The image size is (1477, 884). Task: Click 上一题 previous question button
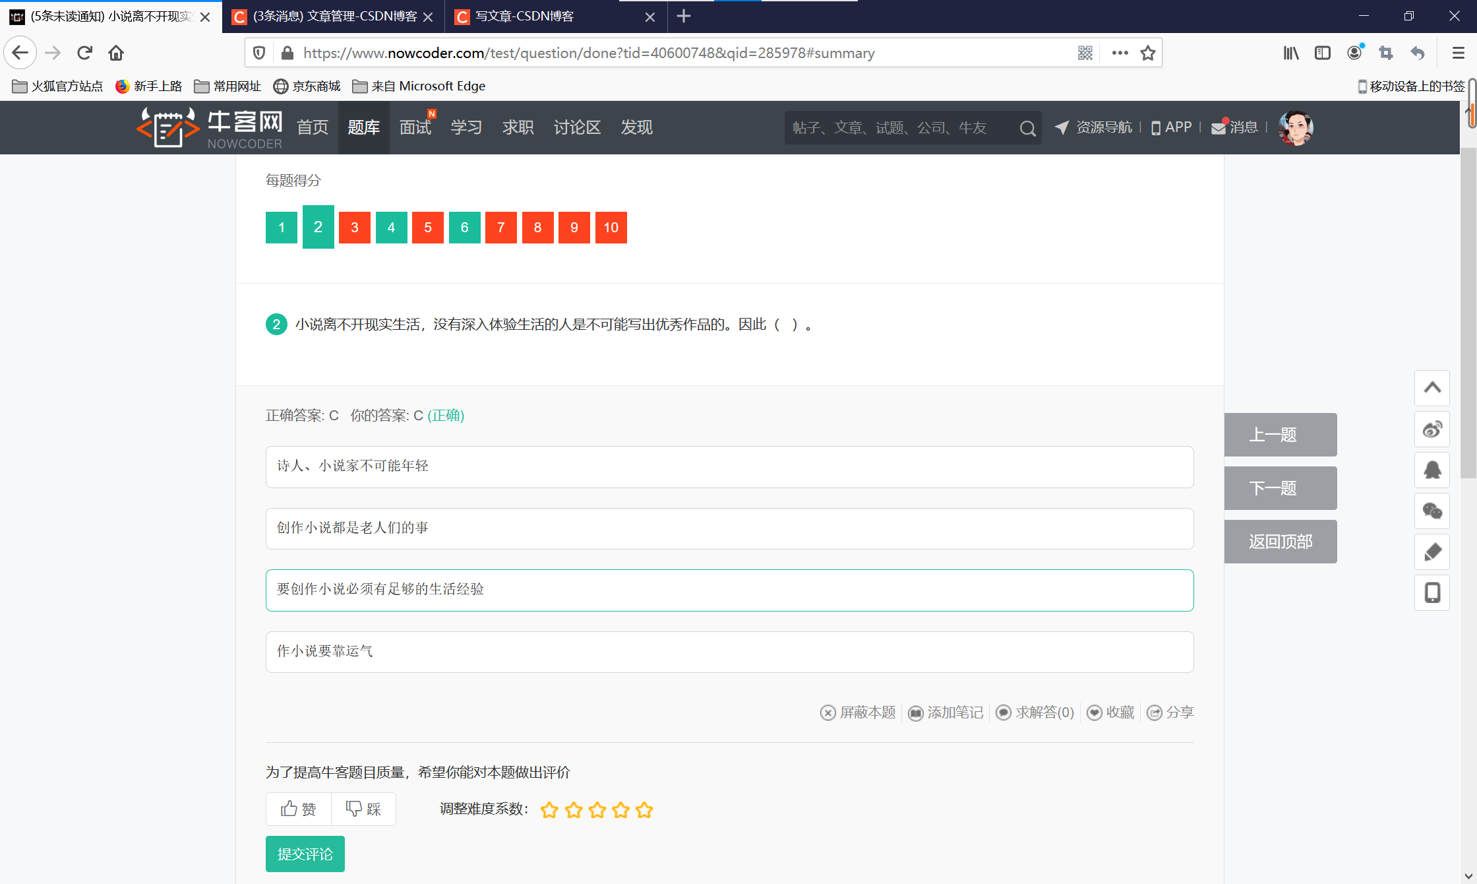point(1281,435)
